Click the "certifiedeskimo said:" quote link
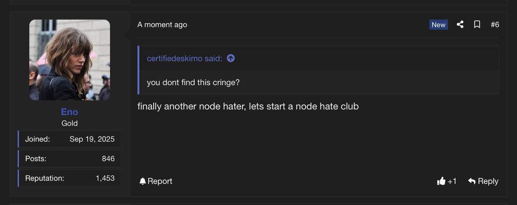This screenshot has width=517, height=205. (184, 58)
